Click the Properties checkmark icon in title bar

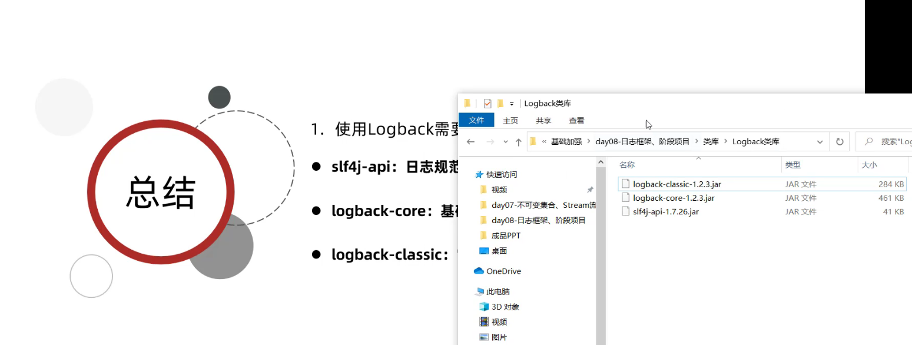point(487,104)
